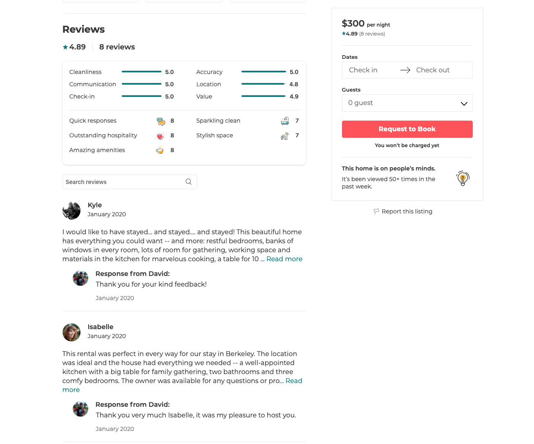Expand Kyle's review with Read more
This screenshot has height=444, width=534.
284,259
